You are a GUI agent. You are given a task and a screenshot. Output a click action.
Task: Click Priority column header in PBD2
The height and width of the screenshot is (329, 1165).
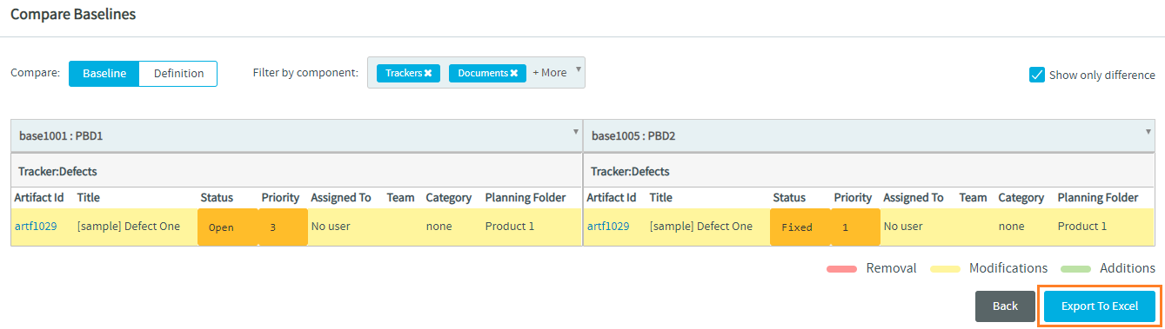[853, 198]
